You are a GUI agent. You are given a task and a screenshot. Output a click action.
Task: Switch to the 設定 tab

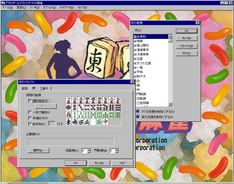[25, 88]
